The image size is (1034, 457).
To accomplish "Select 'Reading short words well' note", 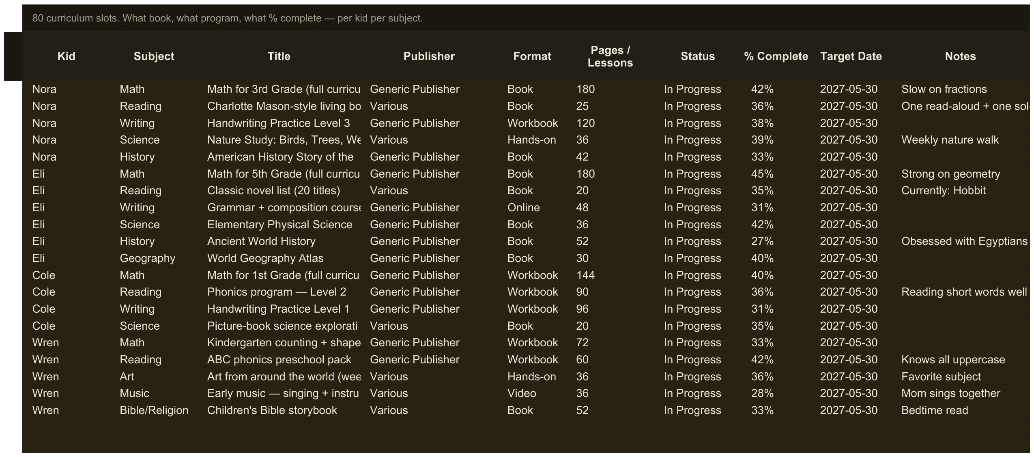I will [x=961, y=292].
